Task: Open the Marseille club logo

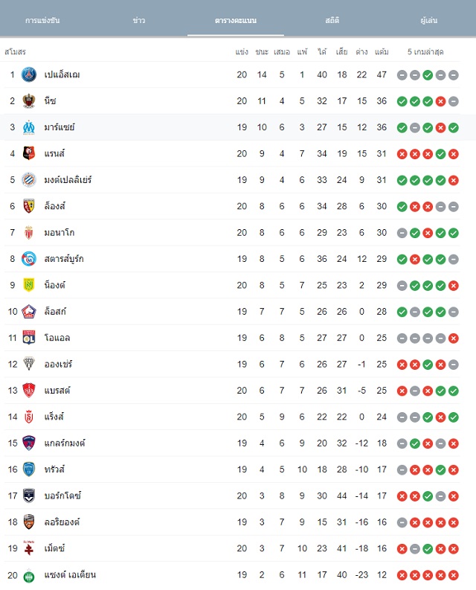Action: pyautogui.click(x=29, y=127)
